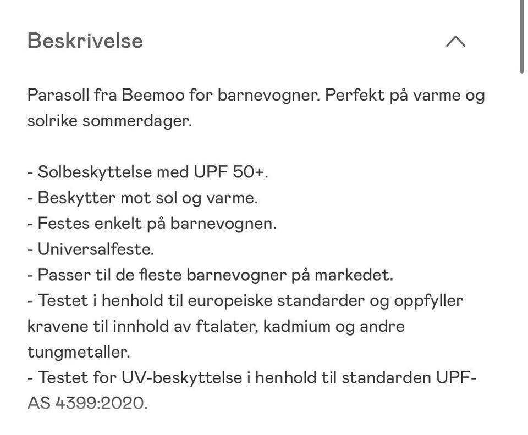Image resolution: width=528 pixels, height=435 pixels.
Task: Click the 'Testet i henhold til europeiske standarder' line
Action: click(245, 300)
